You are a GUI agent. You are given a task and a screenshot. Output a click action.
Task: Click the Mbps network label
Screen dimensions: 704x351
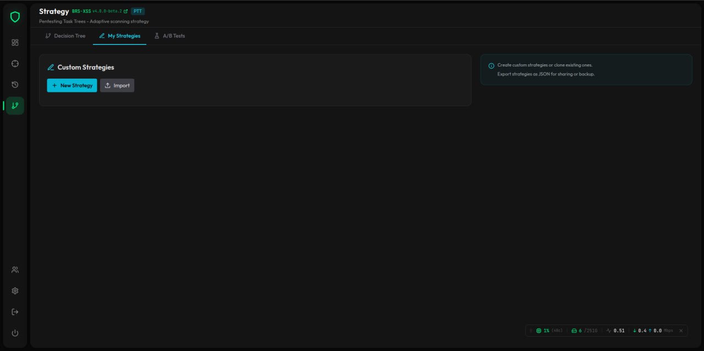click(x=668, y=331)
